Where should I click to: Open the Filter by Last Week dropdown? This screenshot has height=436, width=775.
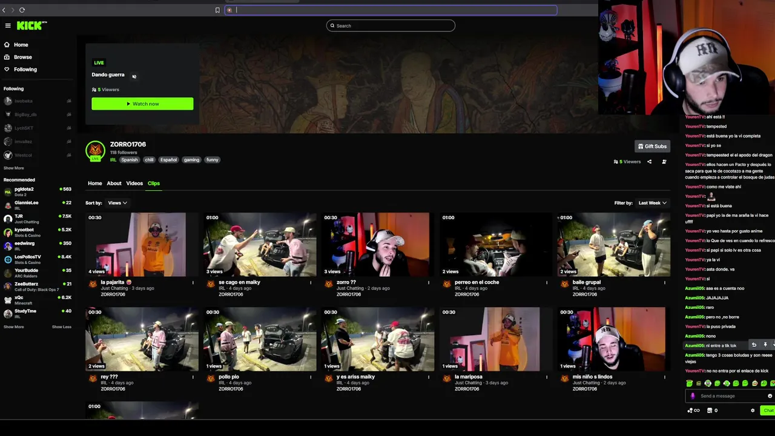click(x=653, y=203)
